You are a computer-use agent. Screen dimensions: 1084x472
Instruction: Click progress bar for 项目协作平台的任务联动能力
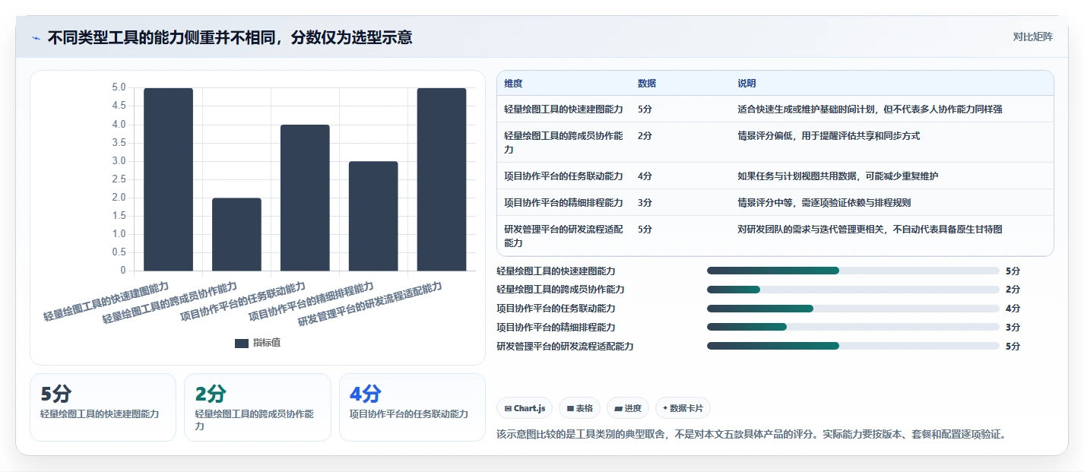pyautogui.click(x=853, y=309)
